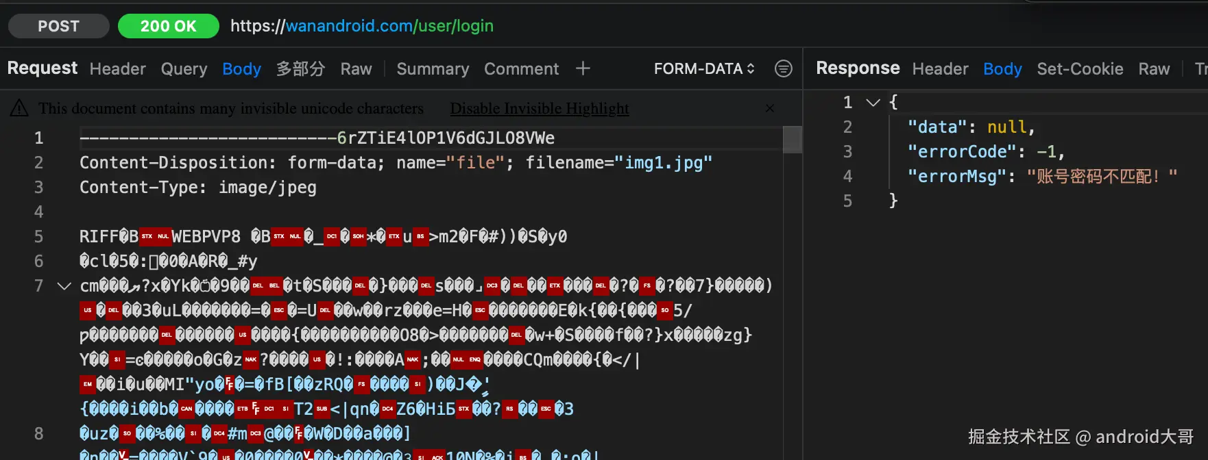Open the wanandroid.com/user/login URL

pyautogui.click(x=361, y=26)
